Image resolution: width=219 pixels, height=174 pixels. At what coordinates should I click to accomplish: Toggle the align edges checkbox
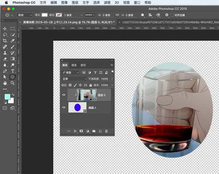(172, 15)
